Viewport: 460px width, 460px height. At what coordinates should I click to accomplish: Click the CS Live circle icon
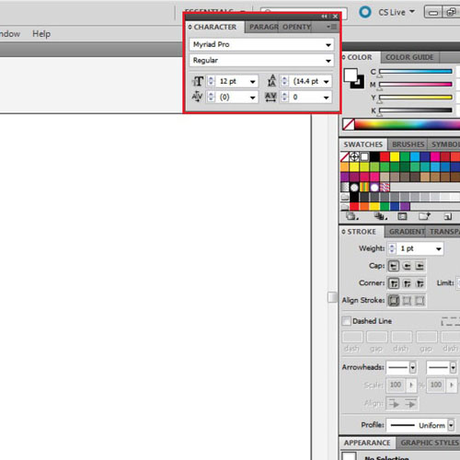(365, 12)
